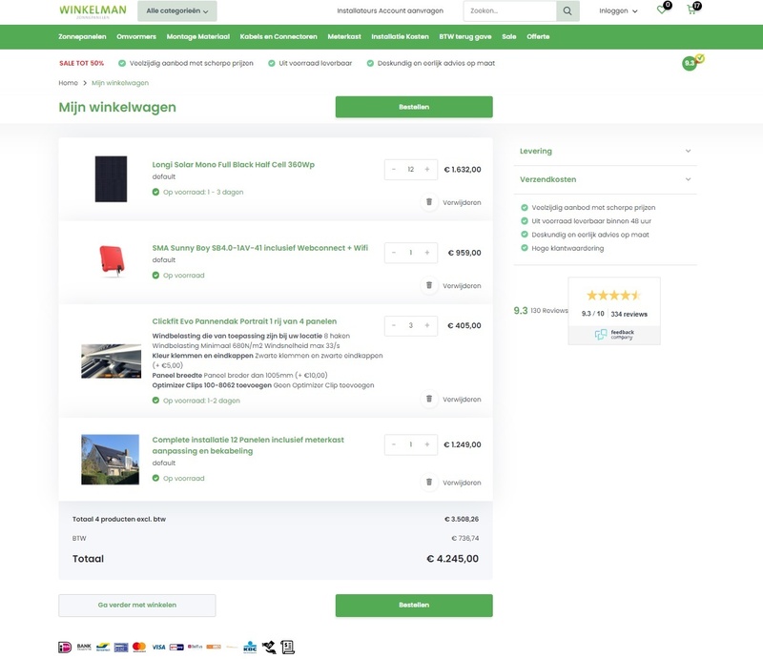The height and width of the screenshot is (659, 763).
Task: Click the iDEAL payment icon
Action: point(65,647)
